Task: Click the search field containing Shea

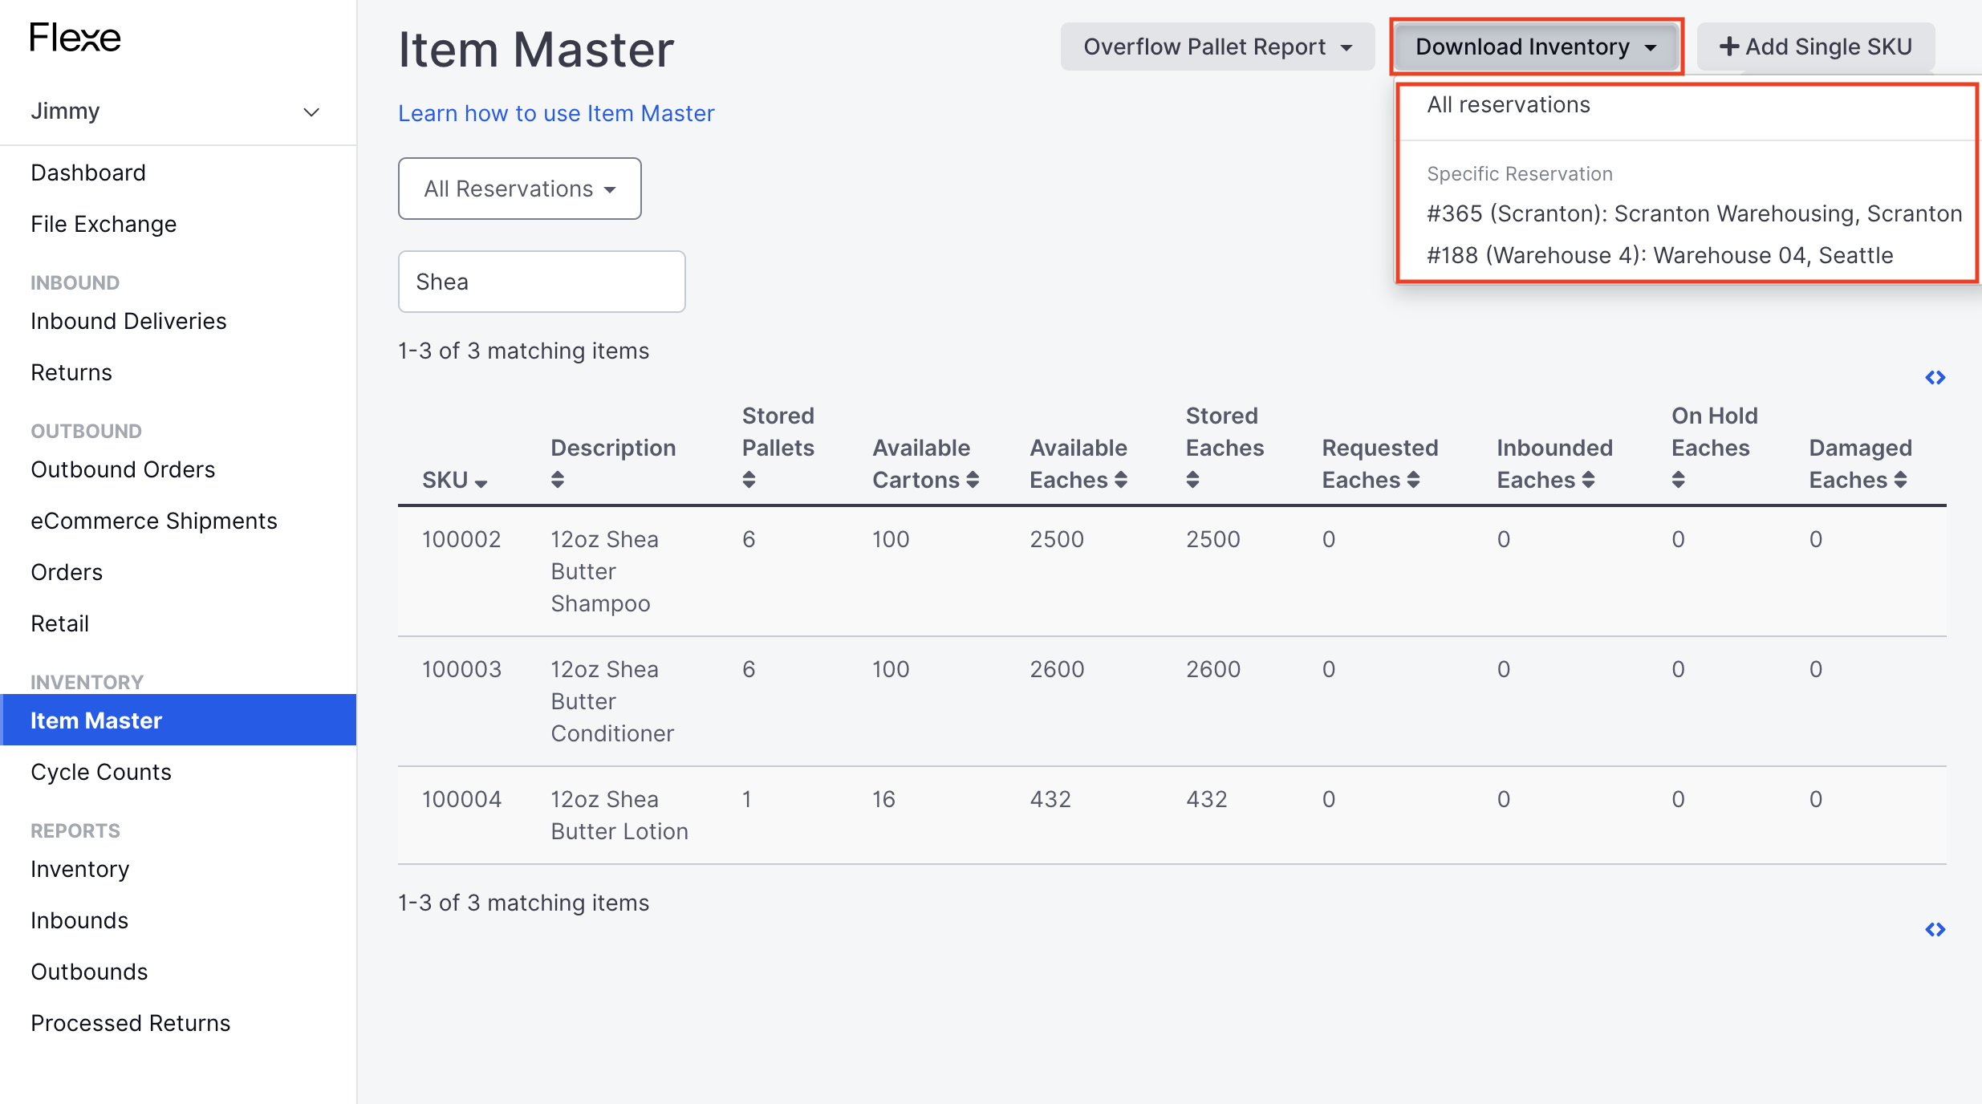Action: (x=542, y=282)
